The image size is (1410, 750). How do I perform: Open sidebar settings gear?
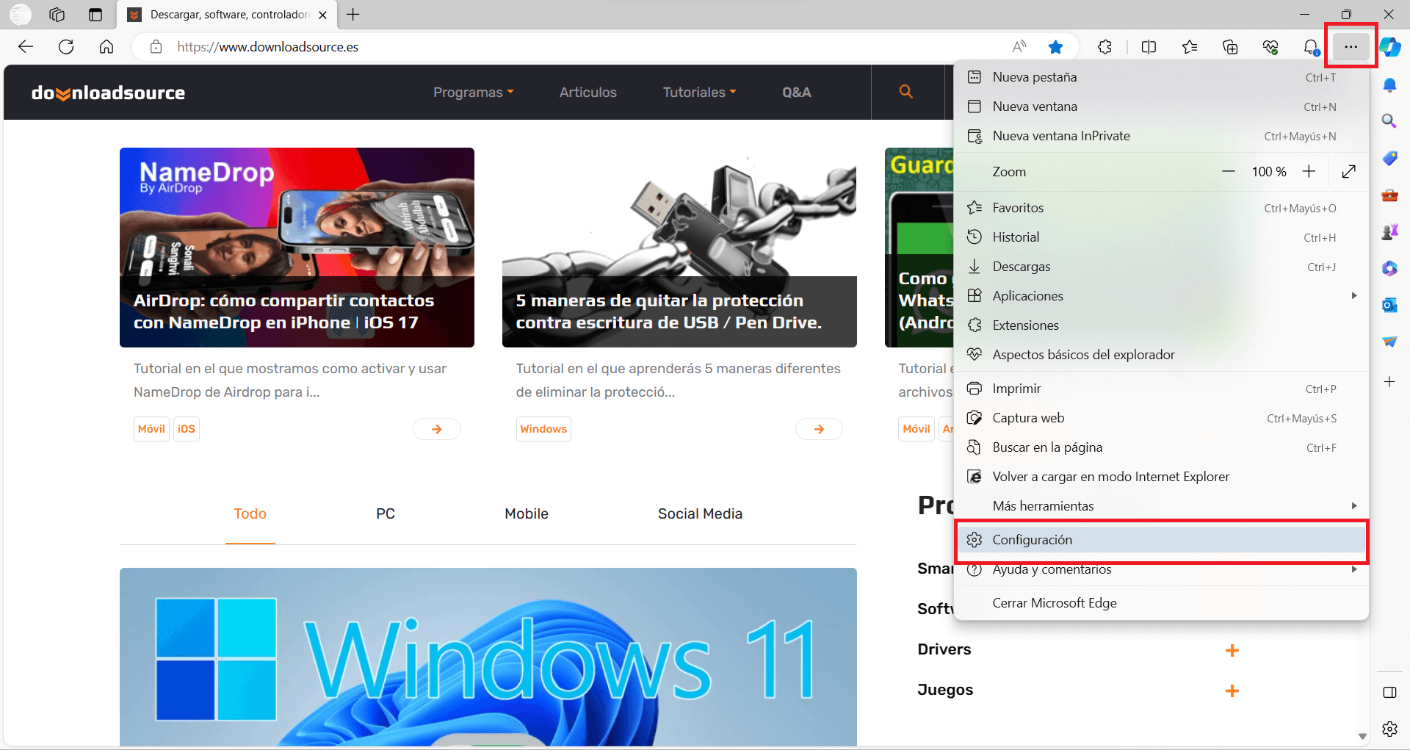[x=1389, y=729]
